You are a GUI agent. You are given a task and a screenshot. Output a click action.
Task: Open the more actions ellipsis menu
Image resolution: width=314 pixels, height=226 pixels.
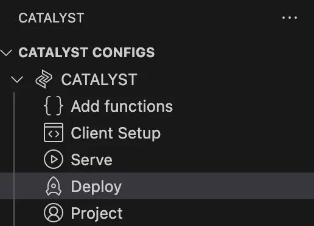click(290, 18)
